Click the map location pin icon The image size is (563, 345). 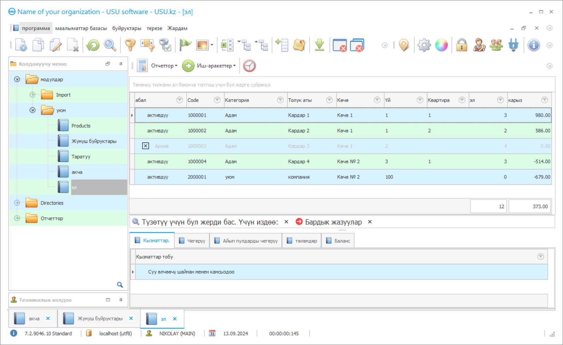[x=404, y=45]
